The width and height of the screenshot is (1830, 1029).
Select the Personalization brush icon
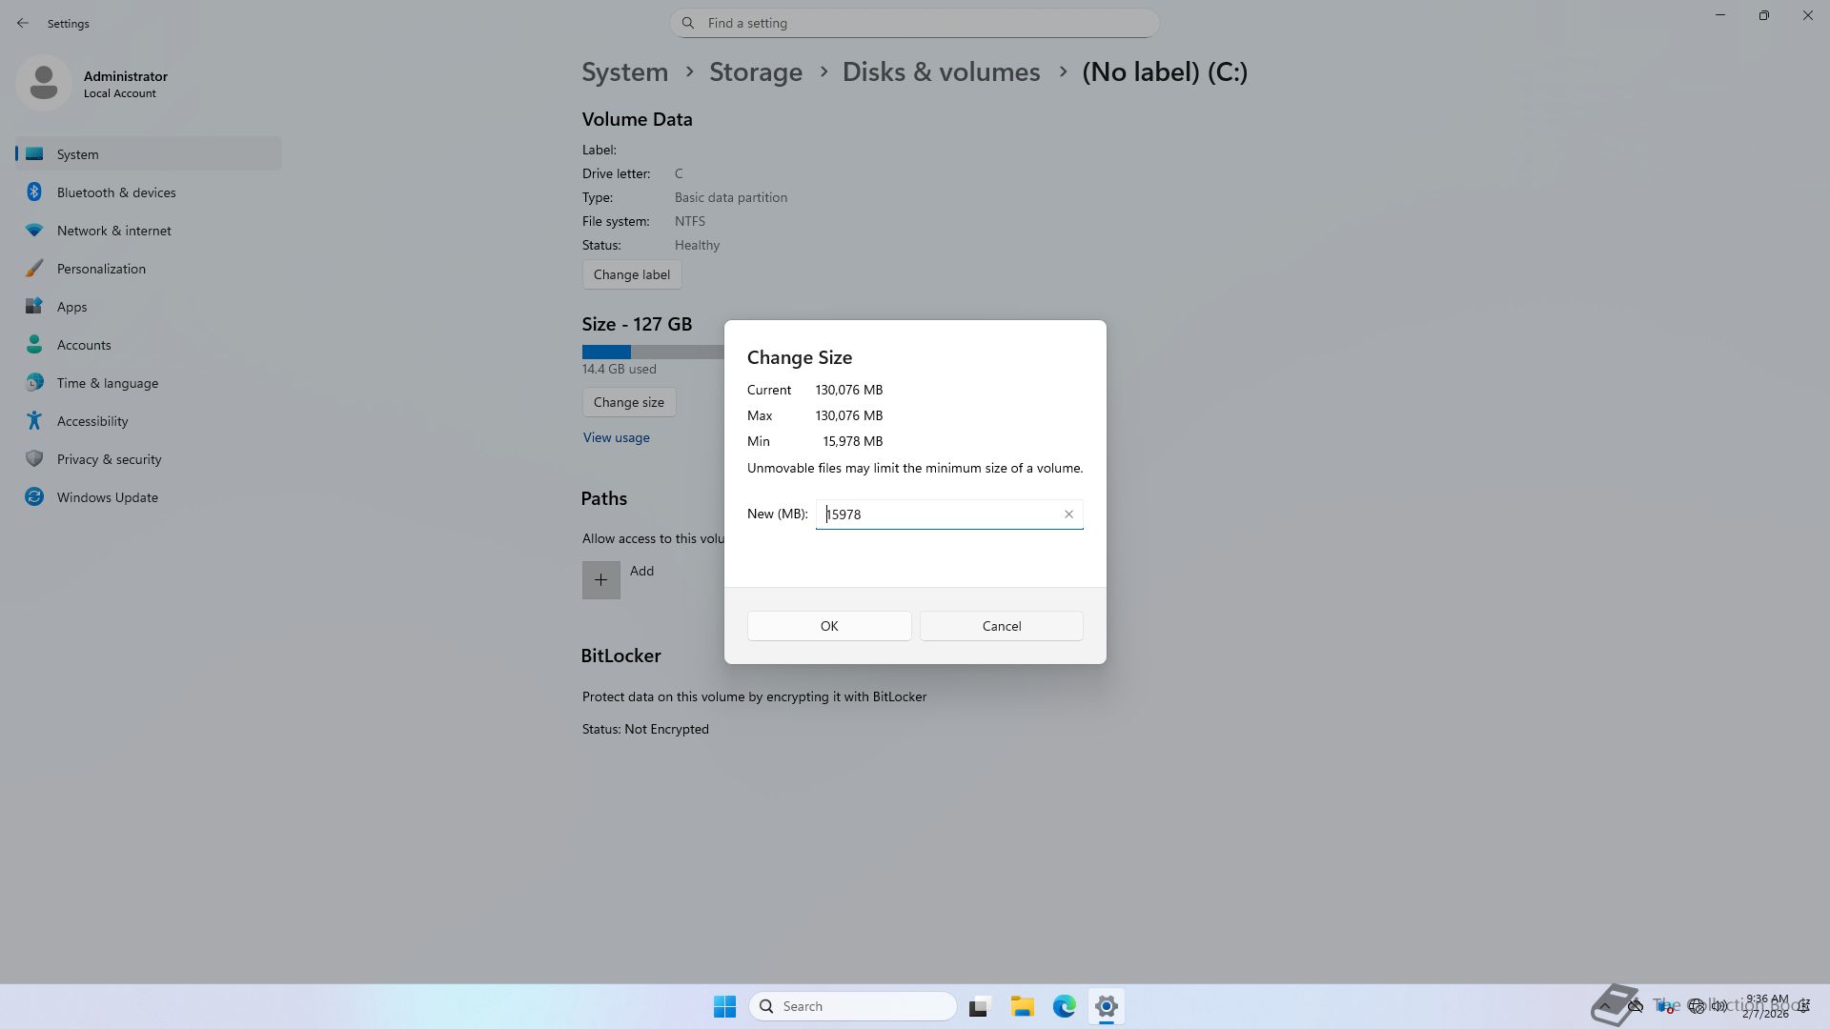pyautogui.click(x=34, y=269)
